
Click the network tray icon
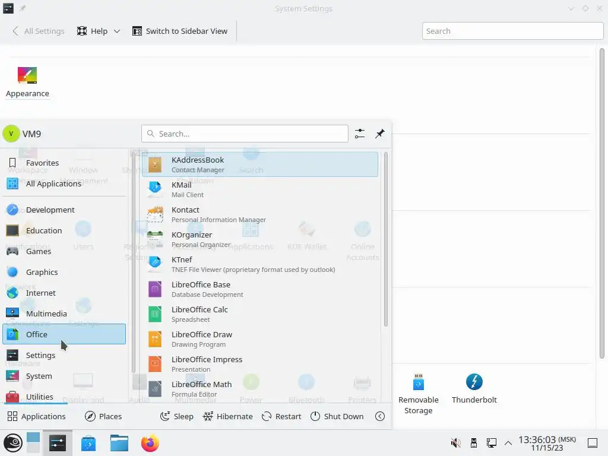click(x=491, y=443)
